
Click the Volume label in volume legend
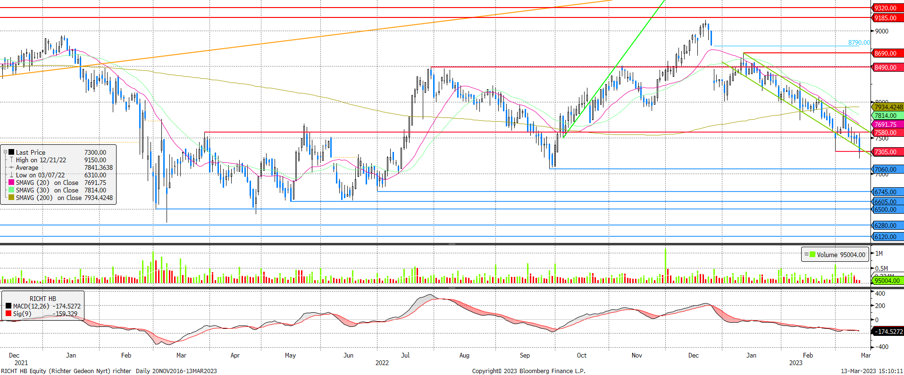[x=827, y=255]
